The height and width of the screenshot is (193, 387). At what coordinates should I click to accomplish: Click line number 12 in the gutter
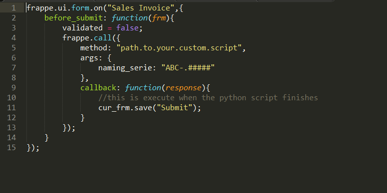tap(11, 118)
